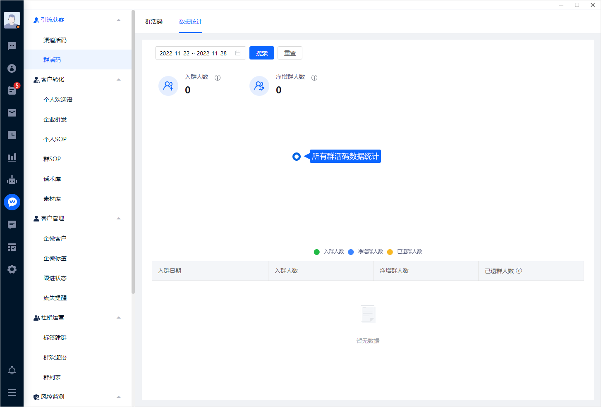The height and width of the screenshot is (407, 601).
Task: Click info icon beside 净增群人数
Action: 314,78
